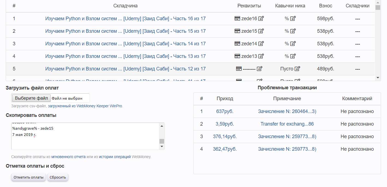Edit requisites zede15 pencil icon
Screen dimensions: 387x187
[261, 31]
